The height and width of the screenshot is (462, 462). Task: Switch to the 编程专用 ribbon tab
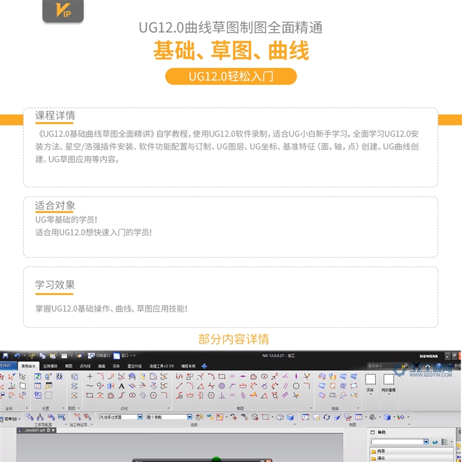[x=188, y=367]
